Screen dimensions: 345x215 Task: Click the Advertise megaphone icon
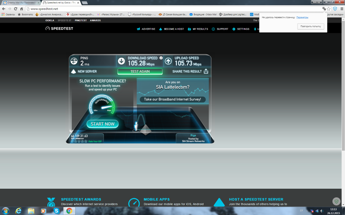click(x=138, y=29)
